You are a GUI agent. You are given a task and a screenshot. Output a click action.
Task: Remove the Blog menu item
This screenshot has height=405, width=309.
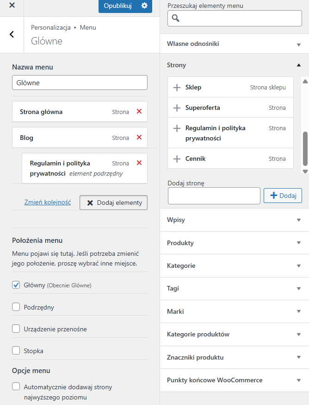[x=139, y=138]
